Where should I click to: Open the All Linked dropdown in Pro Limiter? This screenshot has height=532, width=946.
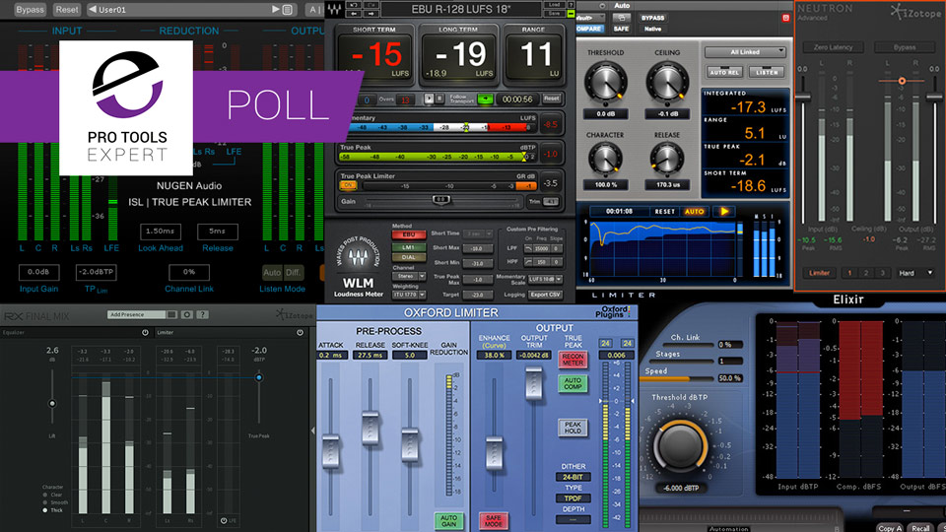(746, 52)
